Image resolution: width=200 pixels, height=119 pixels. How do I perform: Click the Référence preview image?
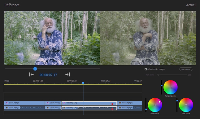tap(52, 38)
